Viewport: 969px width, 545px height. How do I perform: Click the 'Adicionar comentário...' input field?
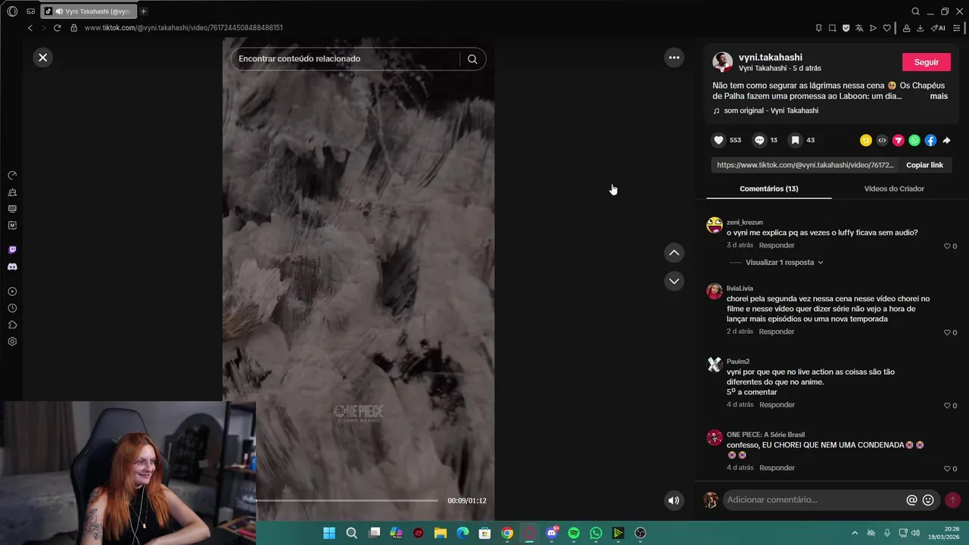tap(813, 500)
